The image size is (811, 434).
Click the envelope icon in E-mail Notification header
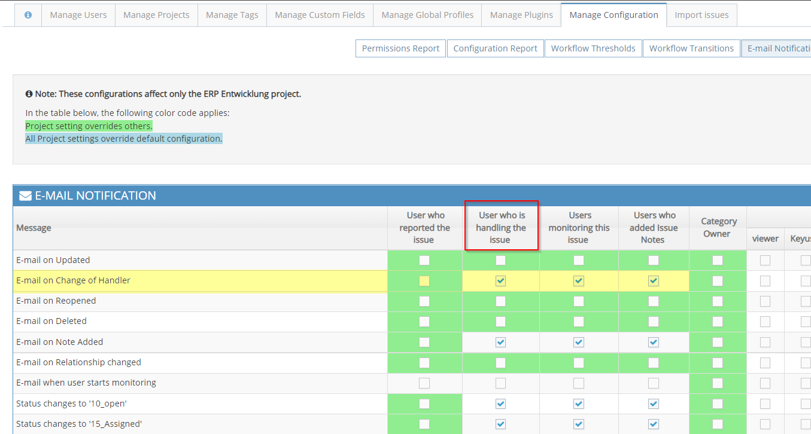26,196
